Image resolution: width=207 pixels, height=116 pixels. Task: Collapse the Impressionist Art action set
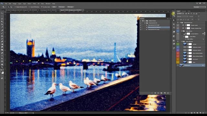145,23
